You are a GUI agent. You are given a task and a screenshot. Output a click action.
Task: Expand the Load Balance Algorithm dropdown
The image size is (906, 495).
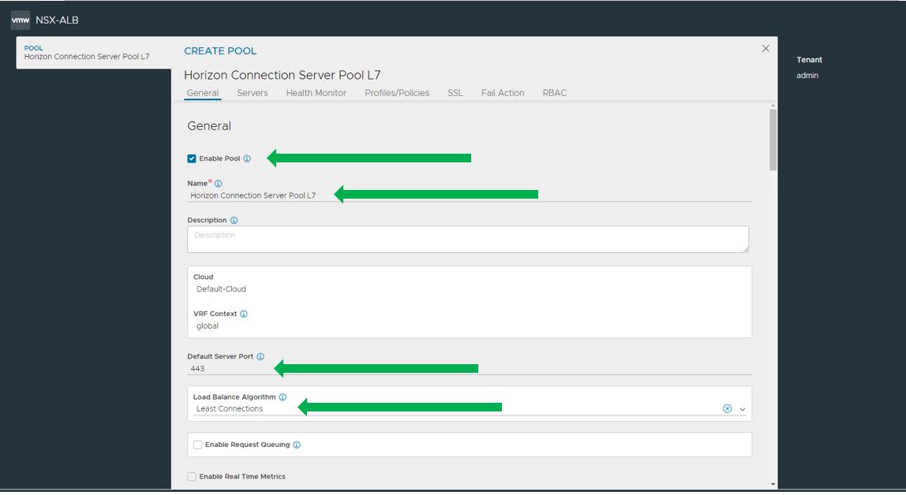[x=743, y=409]
